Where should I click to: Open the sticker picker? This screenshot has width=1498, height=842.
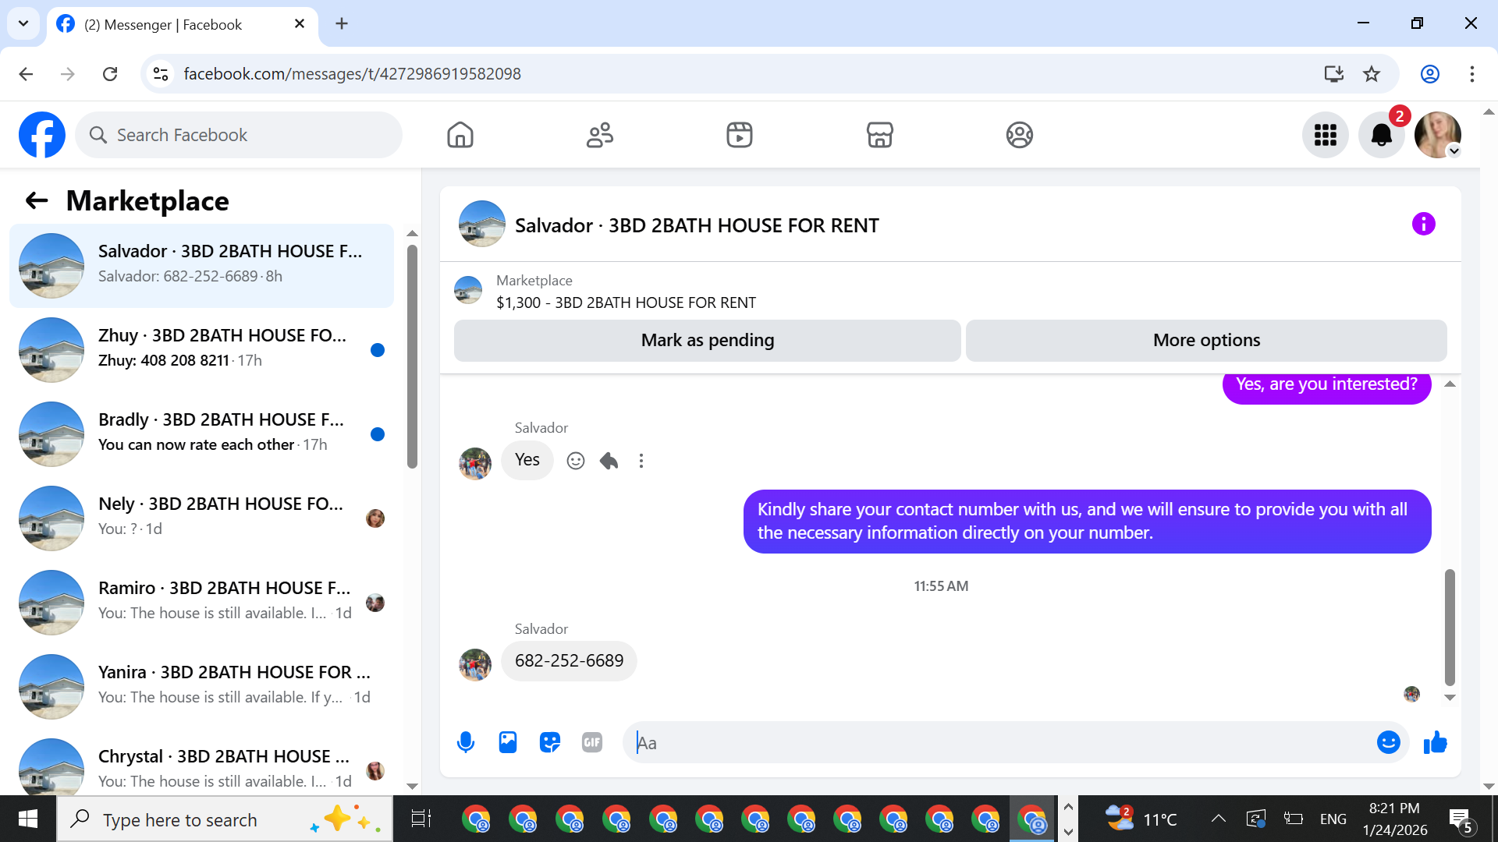coord(550,742)
